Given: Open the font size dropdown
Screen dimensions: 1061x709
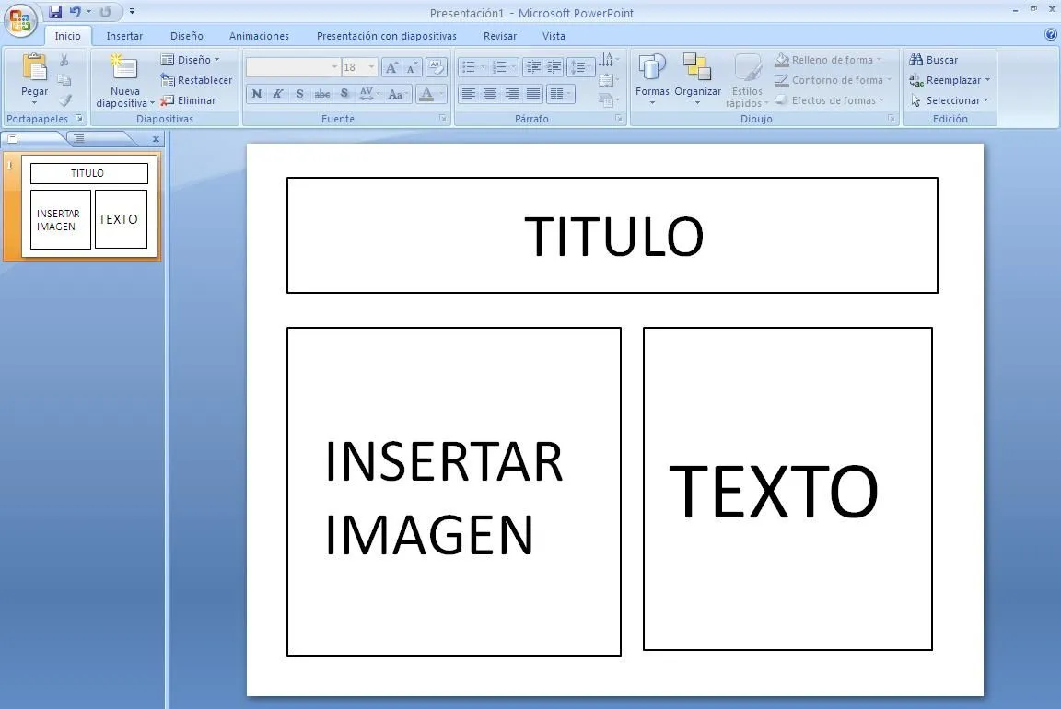Looking at the screenshot, I should tap(371, 66).
